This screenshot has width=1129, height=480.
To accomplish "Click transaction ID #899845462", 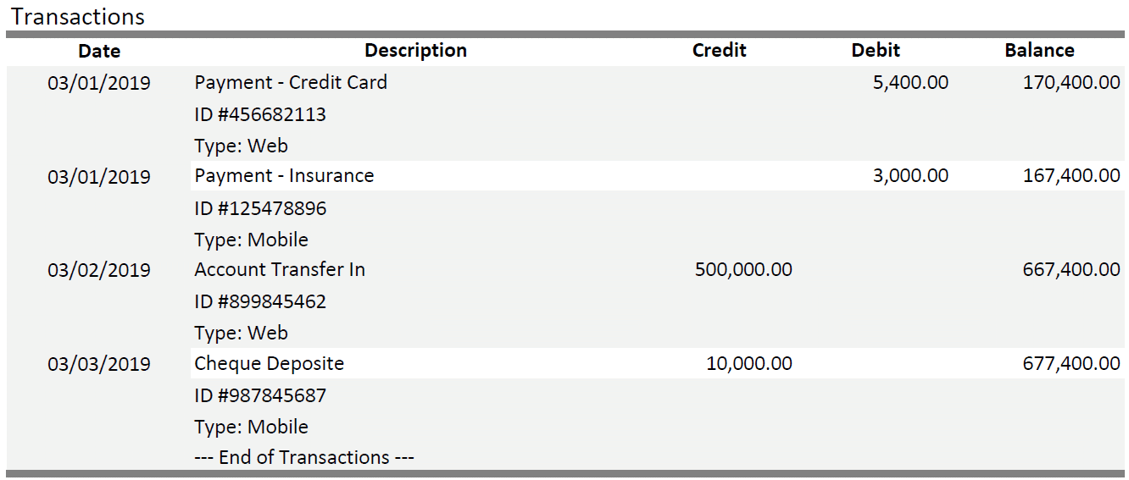I will [x=260, y=302].
